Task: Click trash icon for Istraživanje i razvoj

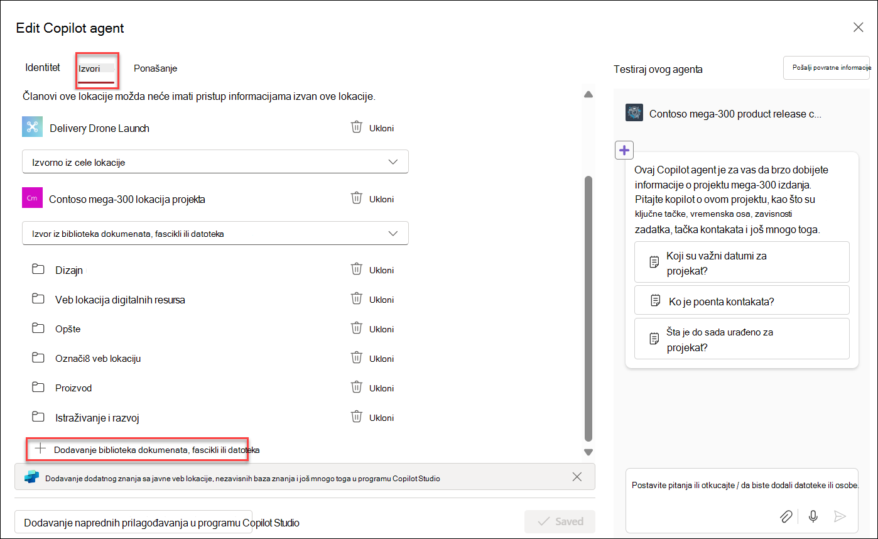Action: (x=356, y=417)
